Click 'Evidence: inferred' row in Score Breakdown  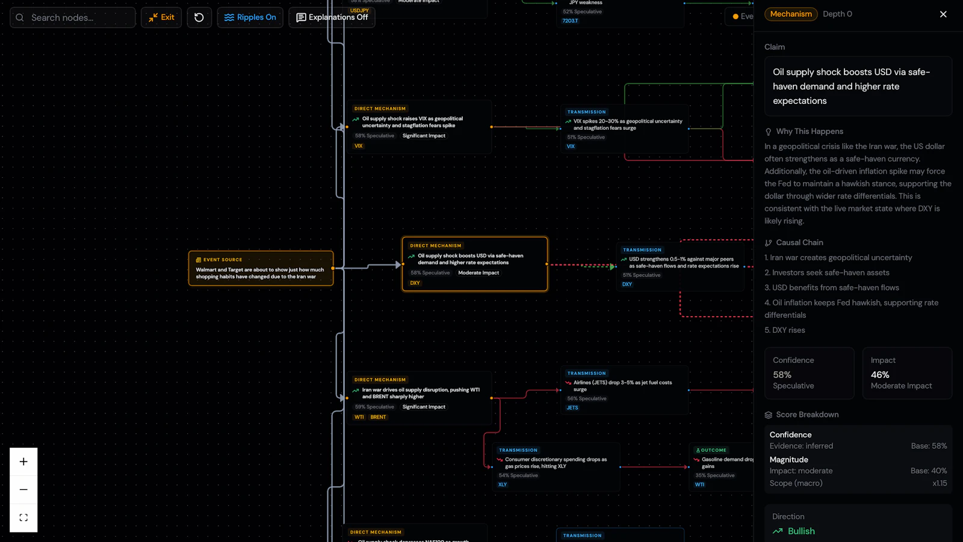point(858,446)
